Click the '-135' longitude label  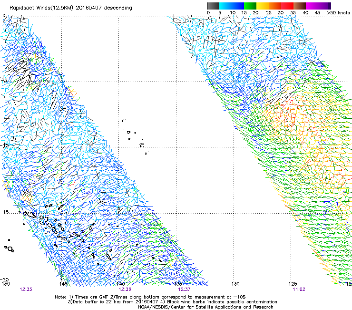(176, 284)
